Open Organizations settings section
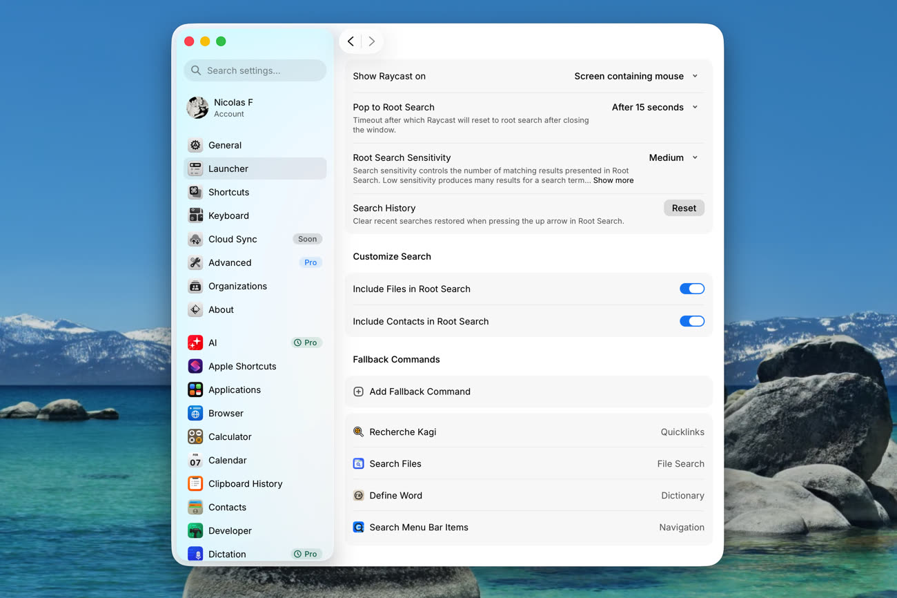This screenshot has width=897, height=598. pos(255,286)
